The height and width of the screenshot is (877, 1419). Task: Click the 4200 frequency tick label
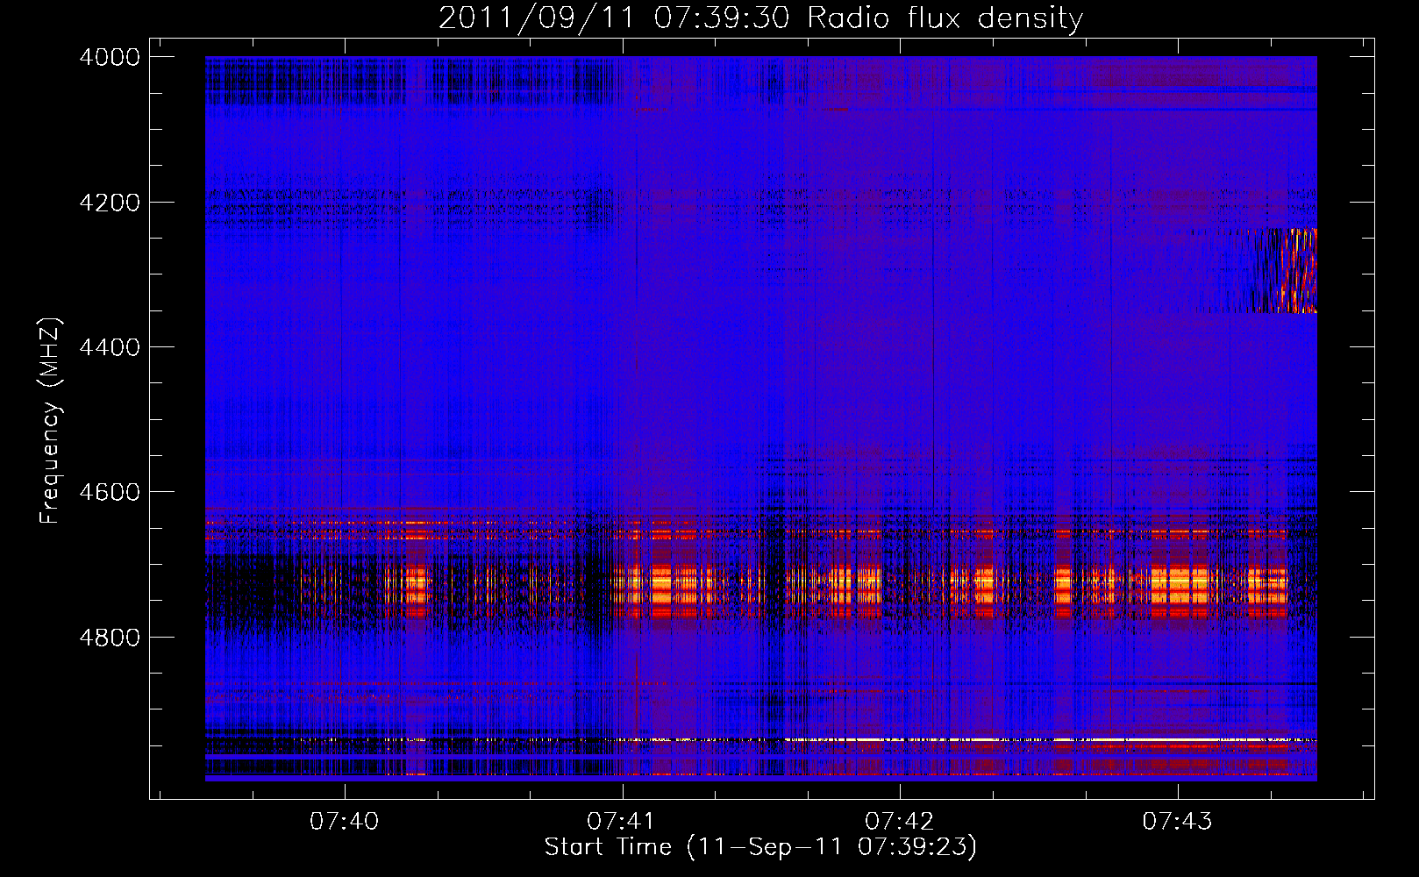pos(110,203)
